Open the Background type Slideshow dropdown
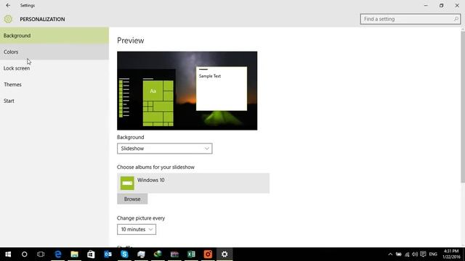This screenshot has height=261, width=465. tap(165, 149)
